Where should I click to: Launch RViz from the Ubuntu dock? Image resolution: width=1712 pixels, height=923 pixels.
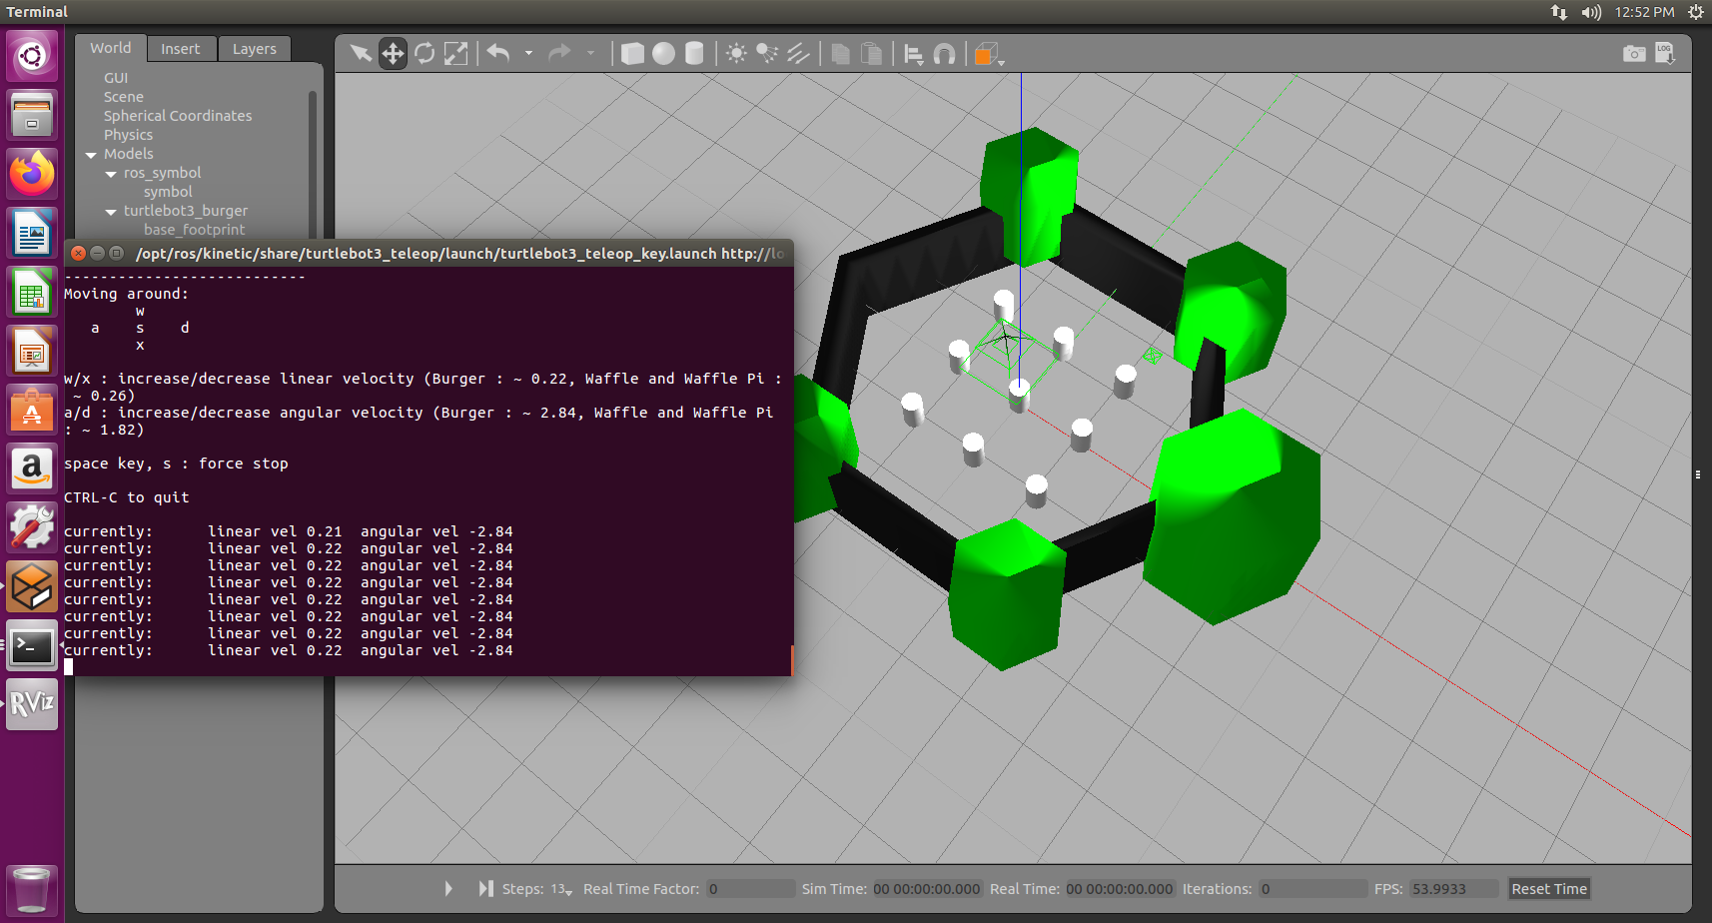[x=32, y=704]
